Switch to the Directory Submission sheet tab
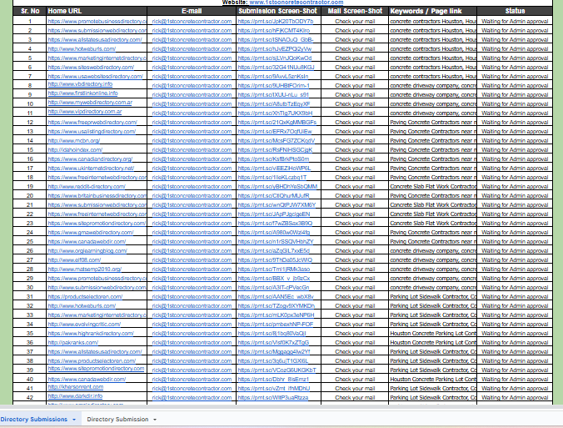 click(x=117, y=419)
